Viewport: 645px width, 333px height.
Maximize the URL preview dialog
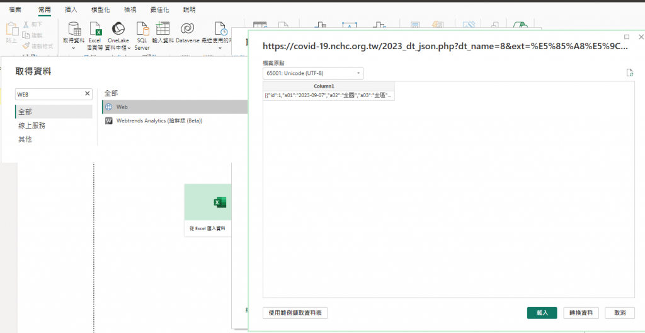point(627,37)
